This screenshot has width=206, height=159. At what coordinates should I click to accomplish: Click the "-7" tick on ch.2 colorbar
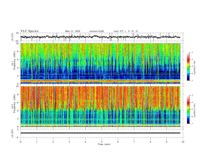(192, 124)
